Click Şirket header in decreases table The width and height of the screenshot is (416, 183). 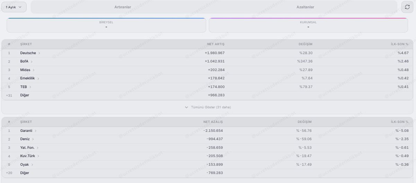point(26,122)
